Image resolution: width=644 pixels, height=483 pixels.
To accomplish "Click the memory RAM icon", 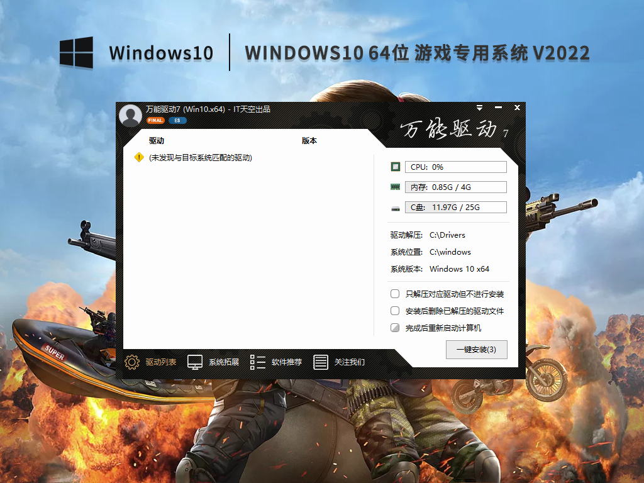I will pos(395,187).
